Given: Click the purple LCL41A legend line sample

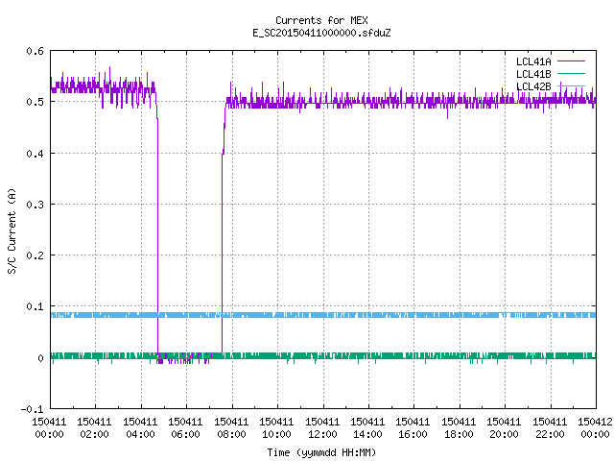Looking at the screenshot, I should point(571,61).
